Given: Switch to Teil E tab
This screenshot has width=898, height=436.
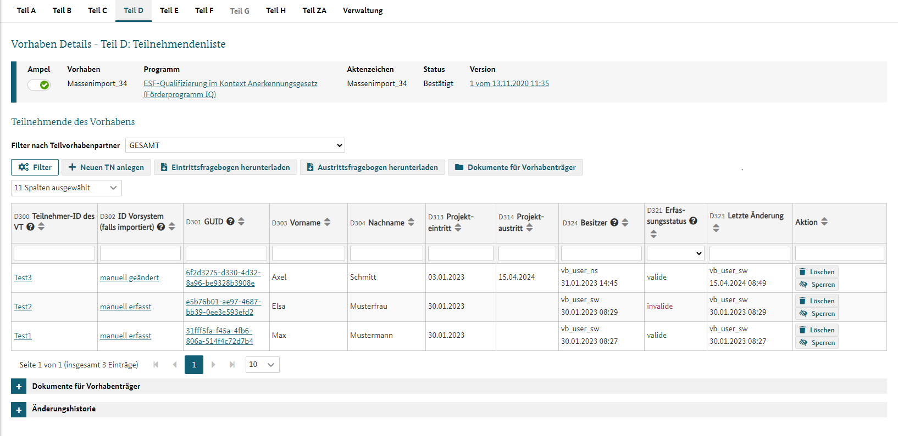Looking at the screenshot, I should (x=169, y=10).
